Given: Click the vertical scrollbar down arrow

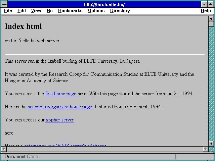Looking at the screenshot, I should [x=211, y=144].
